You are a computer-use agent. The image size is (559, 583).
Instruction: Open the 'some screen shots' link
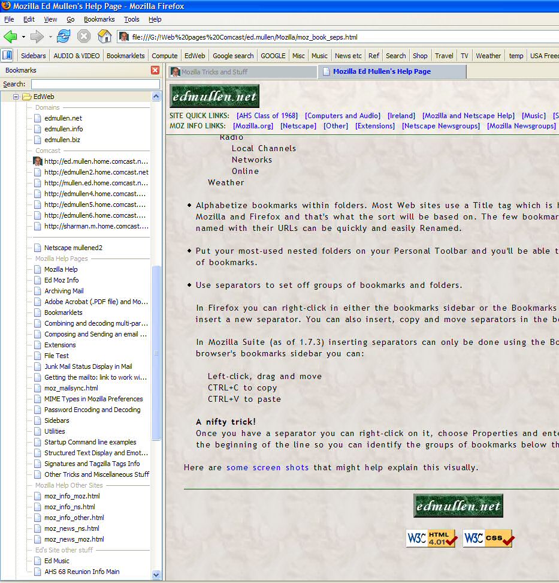[x=267, y=467]
